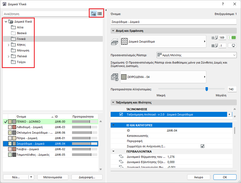Click fill pattern icon of Πέτρα - Δομική
The height and width of the screenshot is (183, 241).
(10, 138)
